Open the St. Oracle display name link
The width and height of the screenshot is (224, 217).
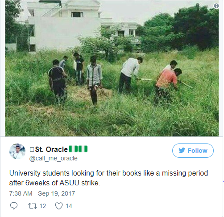click(x=51, y=149)
